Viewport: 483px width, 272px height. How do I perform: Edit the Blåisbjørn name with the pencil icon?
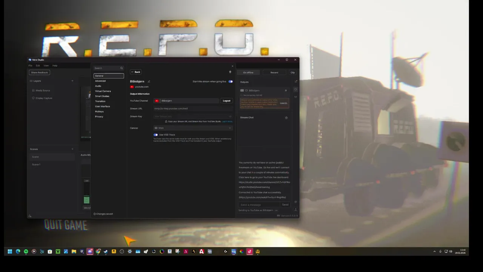pyautogui.click(x=149, y=82)
